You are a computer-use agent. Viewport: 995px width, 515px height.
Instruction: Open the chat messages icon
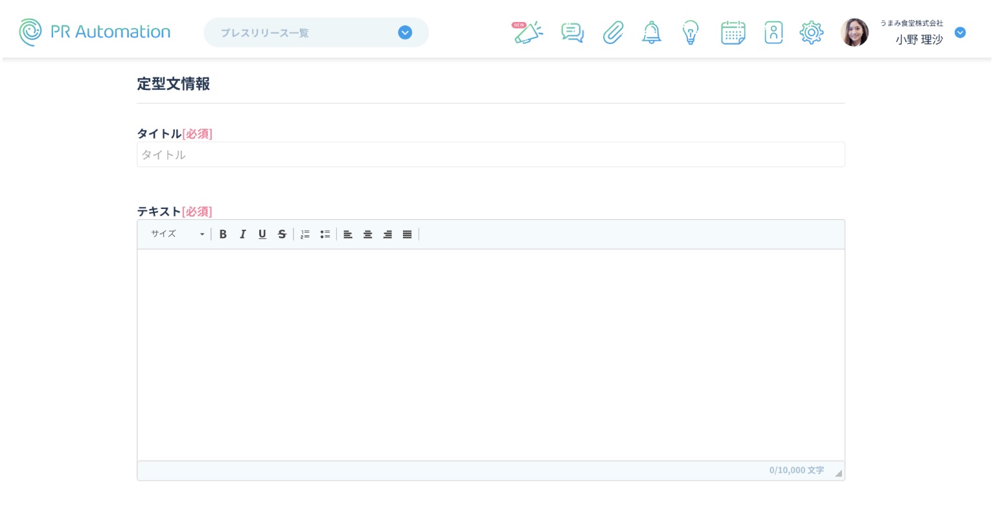(x=572, y=32)
